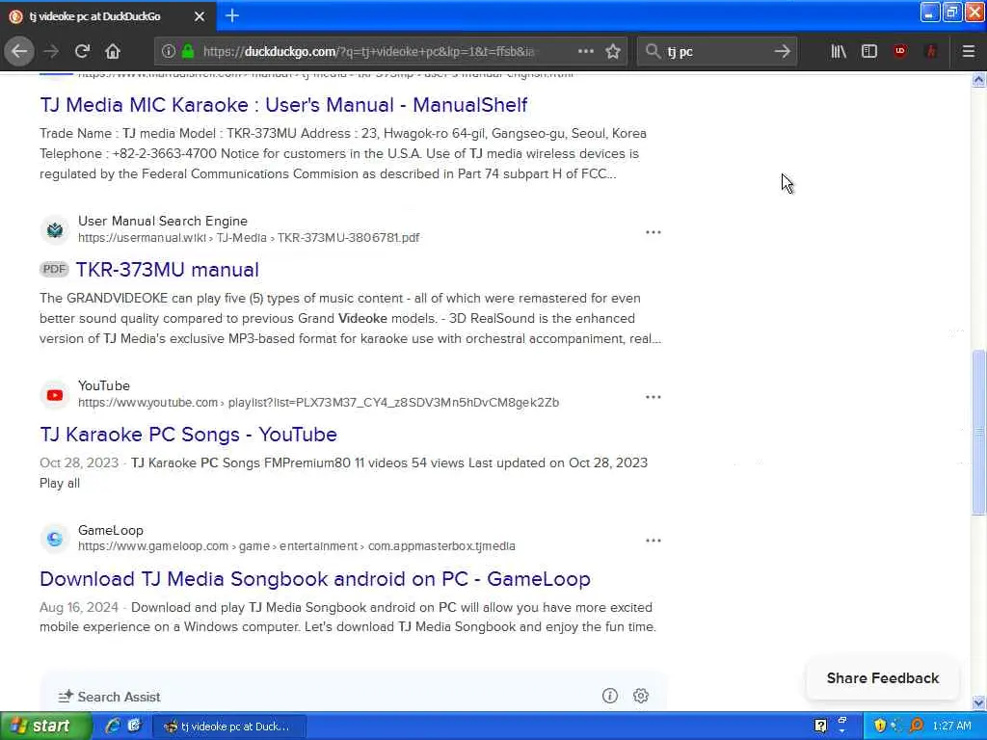
Task: Open 'Download TJ Media Songbook android on PC' result
Action: click(315, 579)
